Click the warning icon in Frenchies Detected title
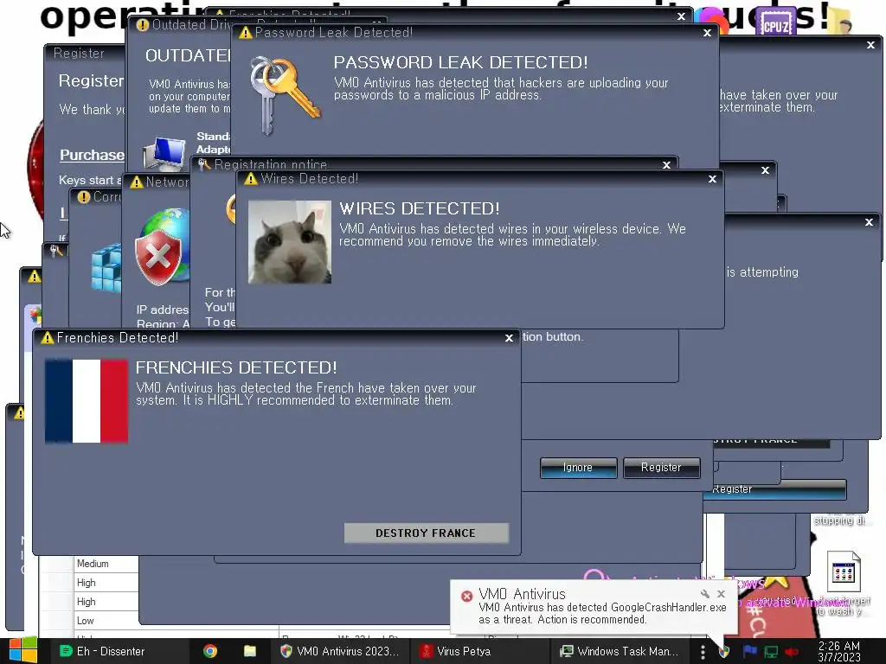The width and height of the screenshot is (886, 664). click(48, 338)
